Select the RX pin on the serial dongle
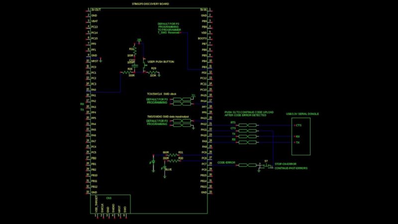Viewport: 398px width, 224px height. click(298, 136)
